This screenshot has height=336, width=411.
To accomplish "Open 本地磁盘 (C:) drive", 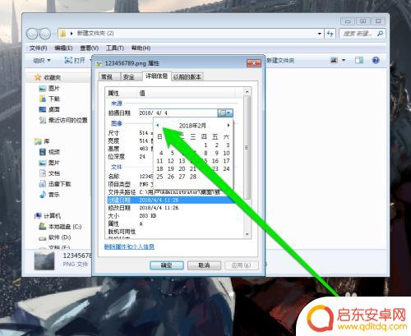I will tap(60, 227).
